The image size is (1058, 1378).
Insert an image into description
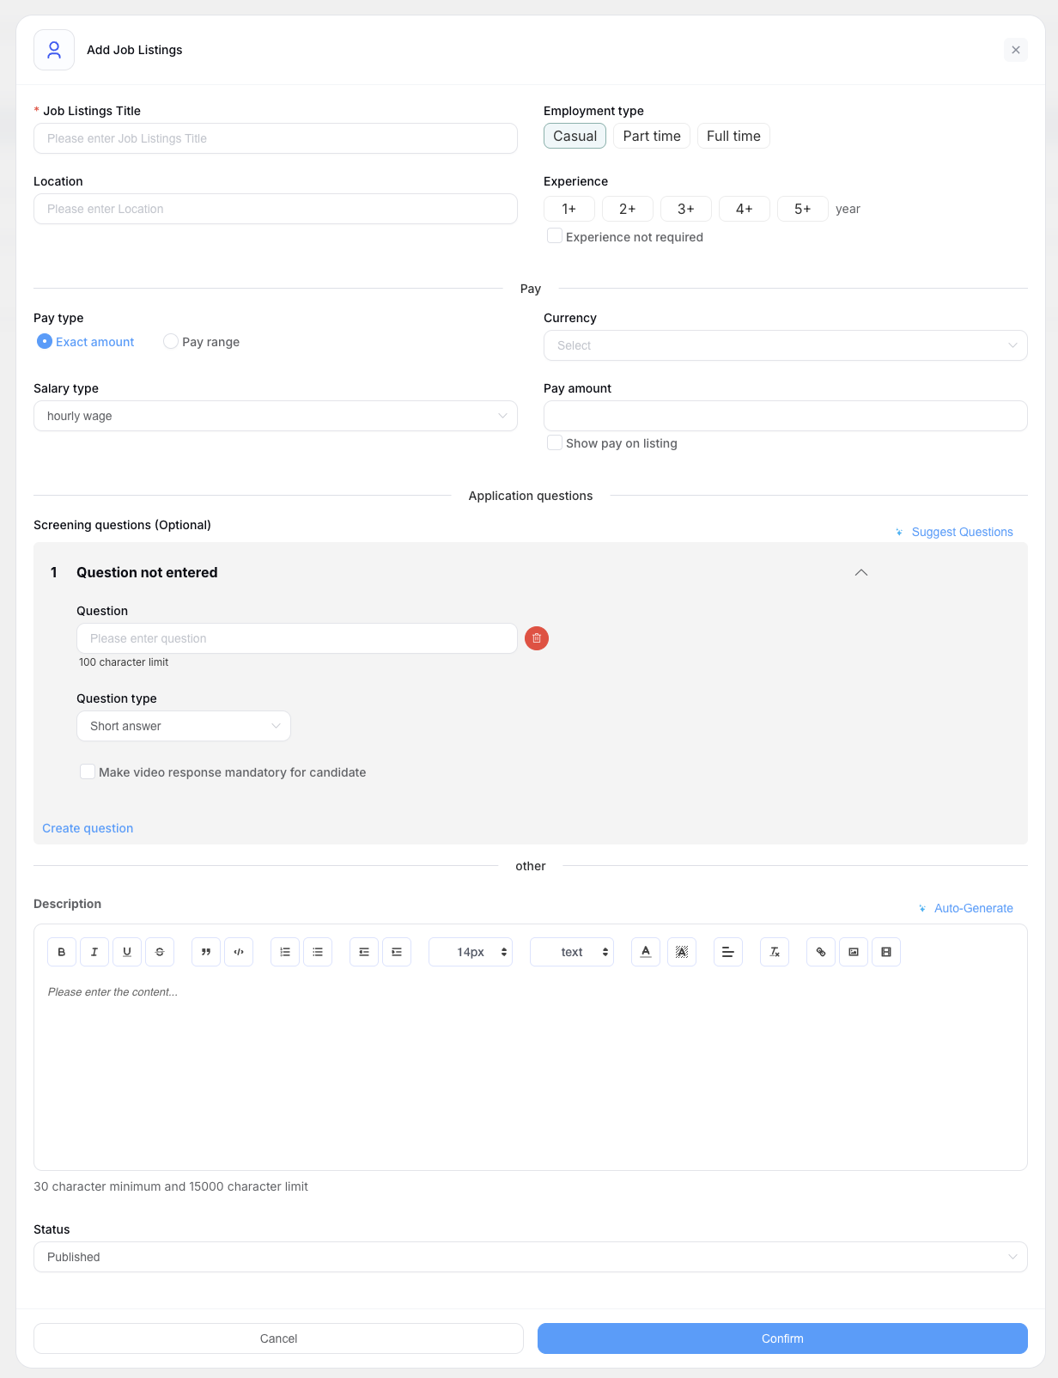click(854, 952)
